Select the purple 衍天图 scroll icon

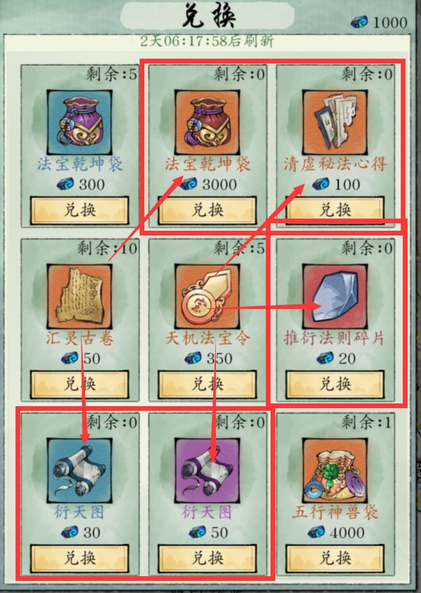[x=207, y=470]
